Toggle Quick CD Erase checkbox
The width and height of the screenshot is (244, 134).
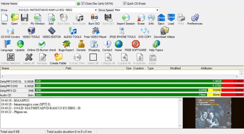125,3
